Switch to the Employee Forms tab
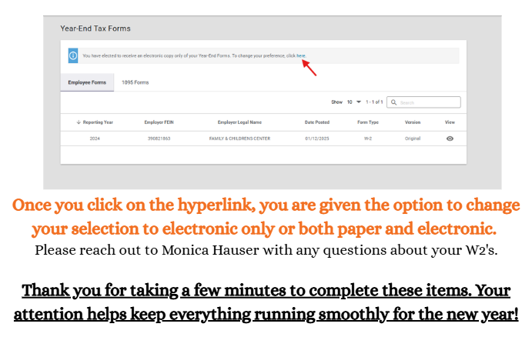532x337 pixels. click(87, 82)
